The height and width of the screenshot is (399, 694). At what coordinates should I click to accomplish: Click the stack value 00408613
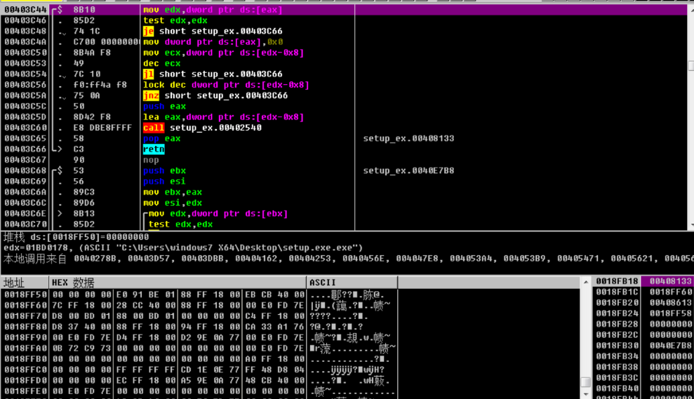[x=670, y=302]
